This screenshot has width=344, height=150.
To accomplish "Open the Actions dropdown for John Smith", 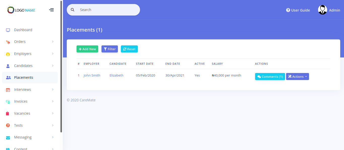I will tap(297, 77).
